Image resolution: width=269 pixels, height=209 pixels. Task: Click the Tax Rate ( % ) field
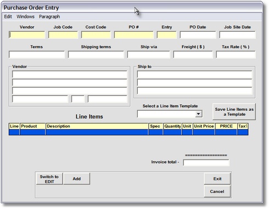pyautogui.click(x=236, y=55)
